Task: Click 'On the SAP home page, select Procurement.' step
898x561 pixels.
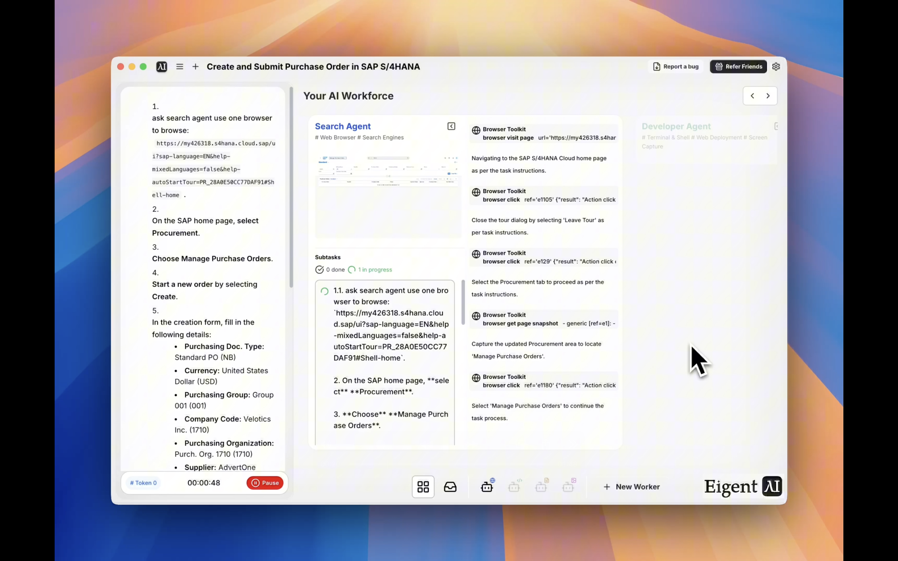Action: click(205, 227)
